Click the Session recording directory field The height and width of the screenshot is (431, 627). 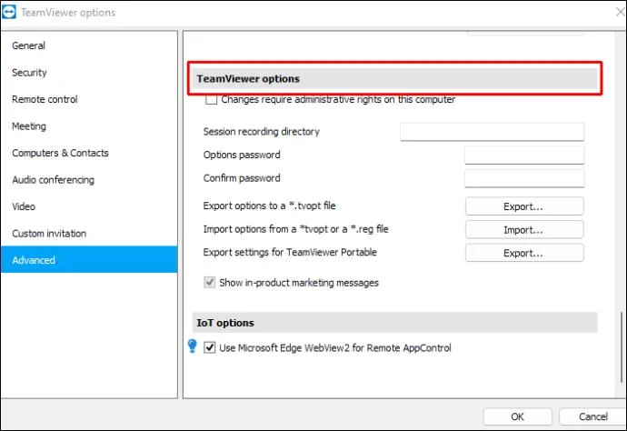tap(493, 132)
